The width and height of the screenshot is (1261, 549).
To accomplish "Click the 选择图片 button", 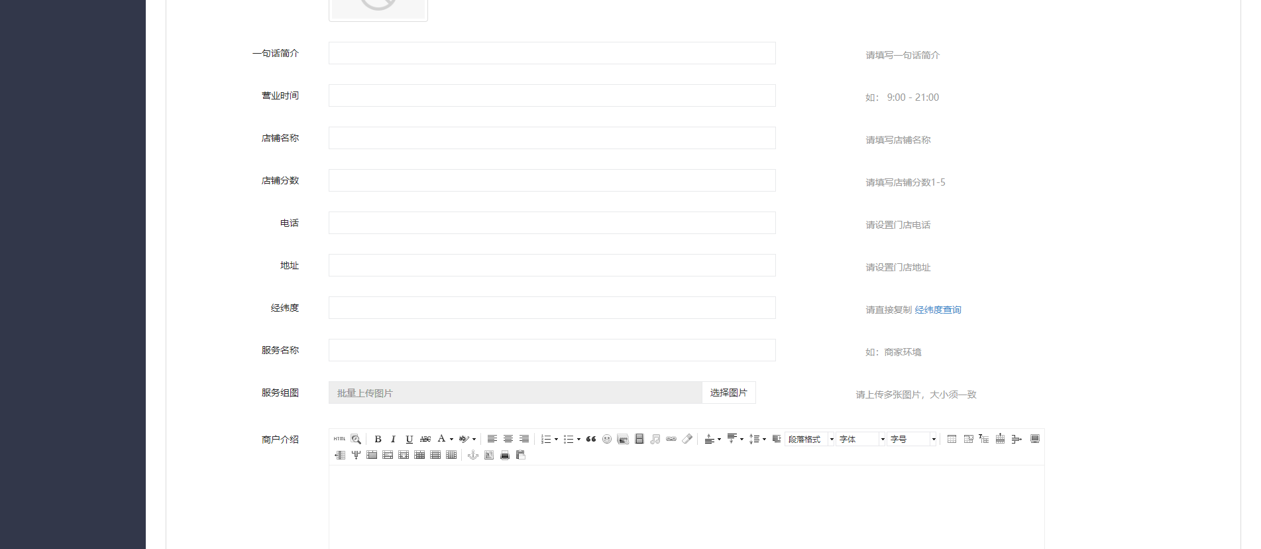I will [729, 393].
